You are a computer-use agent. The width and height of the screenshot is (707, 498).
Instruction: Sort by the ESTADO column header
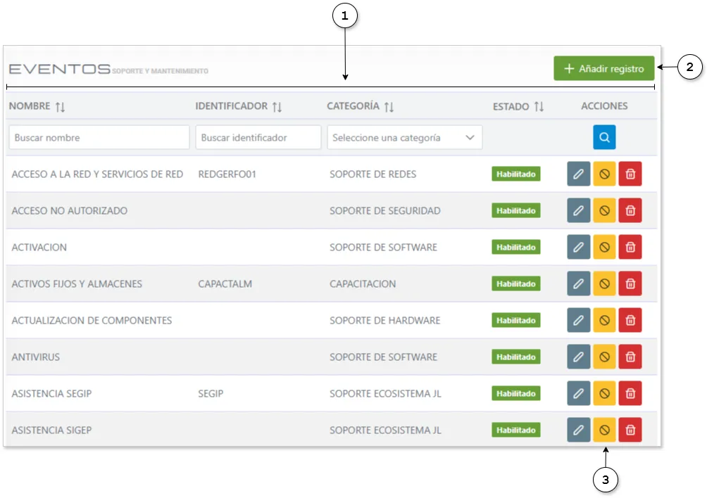[539, 107]
